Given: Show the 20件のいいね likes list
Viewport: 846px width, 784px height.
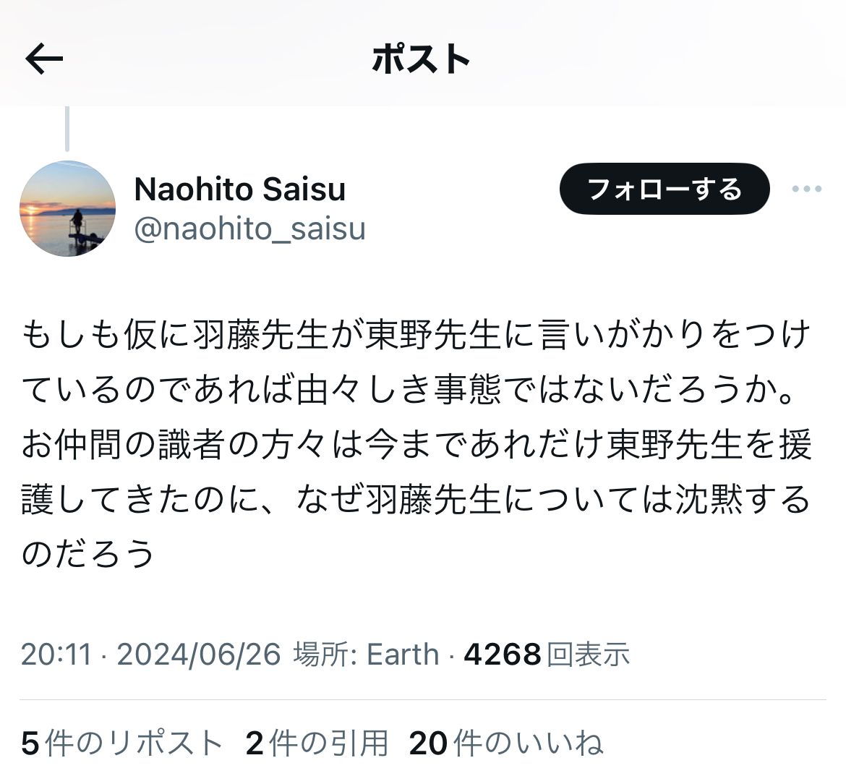Looking at the screenshot, I should pyautogui.click(x=506, y=743).
